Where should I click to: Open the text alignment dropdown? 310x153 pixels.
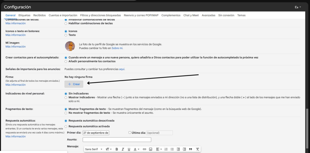click(159, 149)
